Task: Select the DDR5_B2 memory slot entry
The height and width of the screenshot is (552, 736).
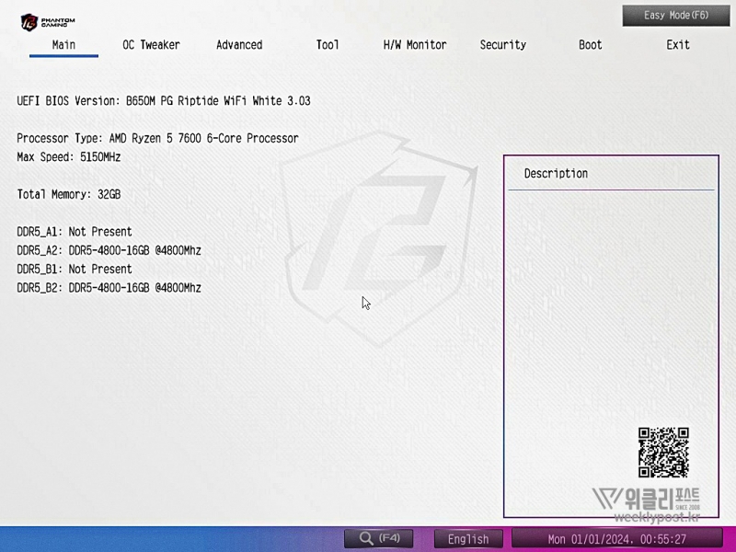Action: click(109, 288)
